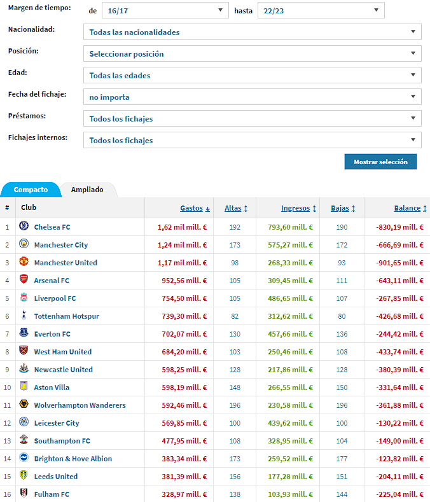The height and width of the screenshot is (502, 430).
Task: Sort table by Altas column
Action: click(x=236, y=208)
